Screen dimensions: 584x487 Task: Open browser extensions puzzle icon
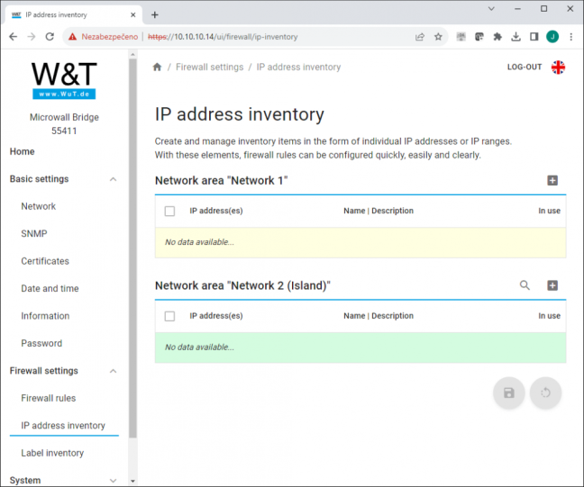click(497, 37)
